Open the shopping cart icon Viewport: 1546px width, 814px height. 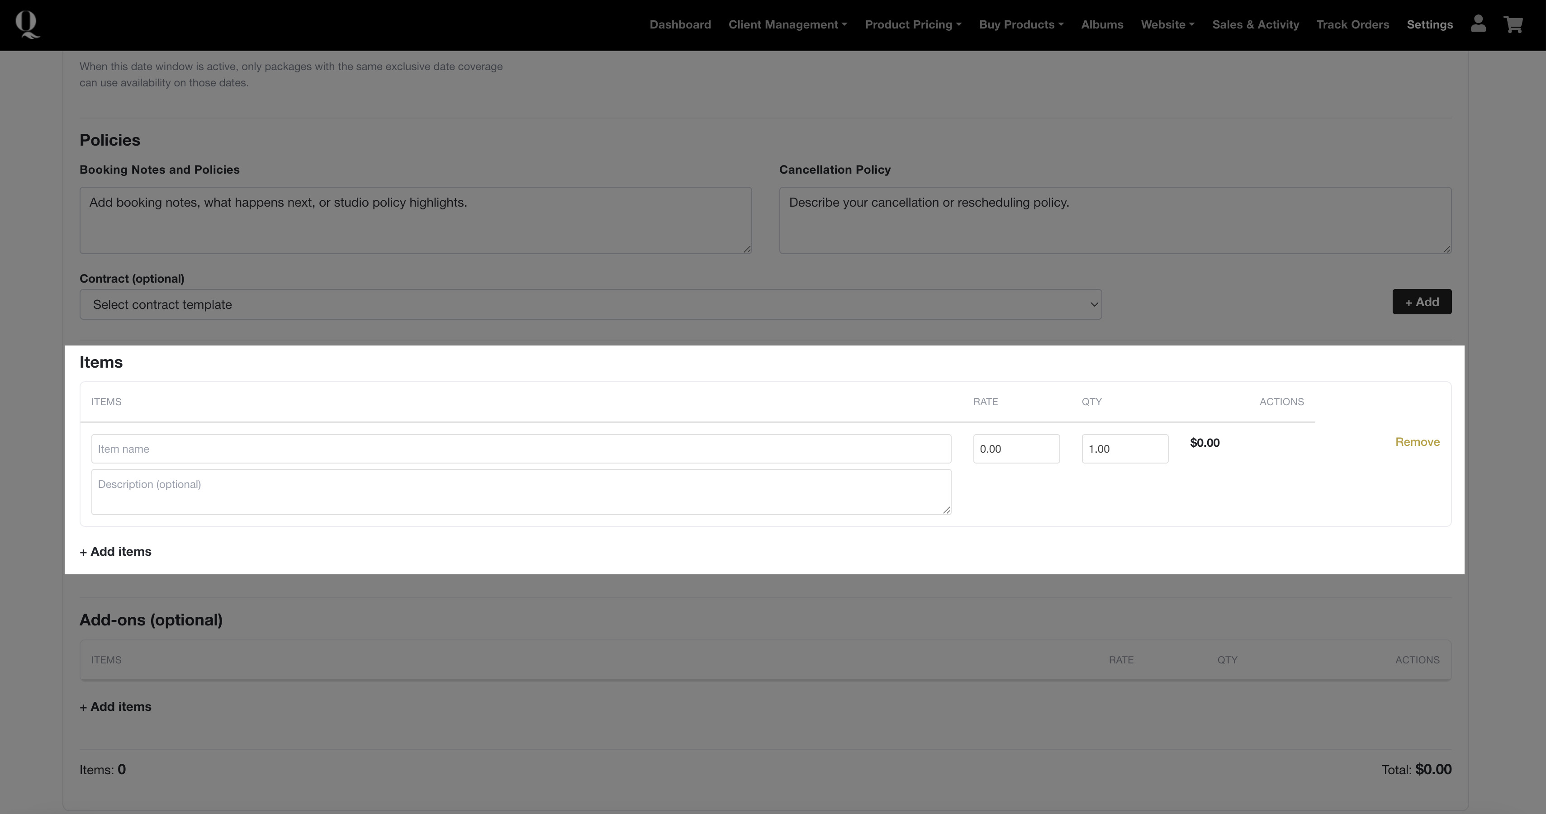pyautogui.click(x=1513, y=24)
